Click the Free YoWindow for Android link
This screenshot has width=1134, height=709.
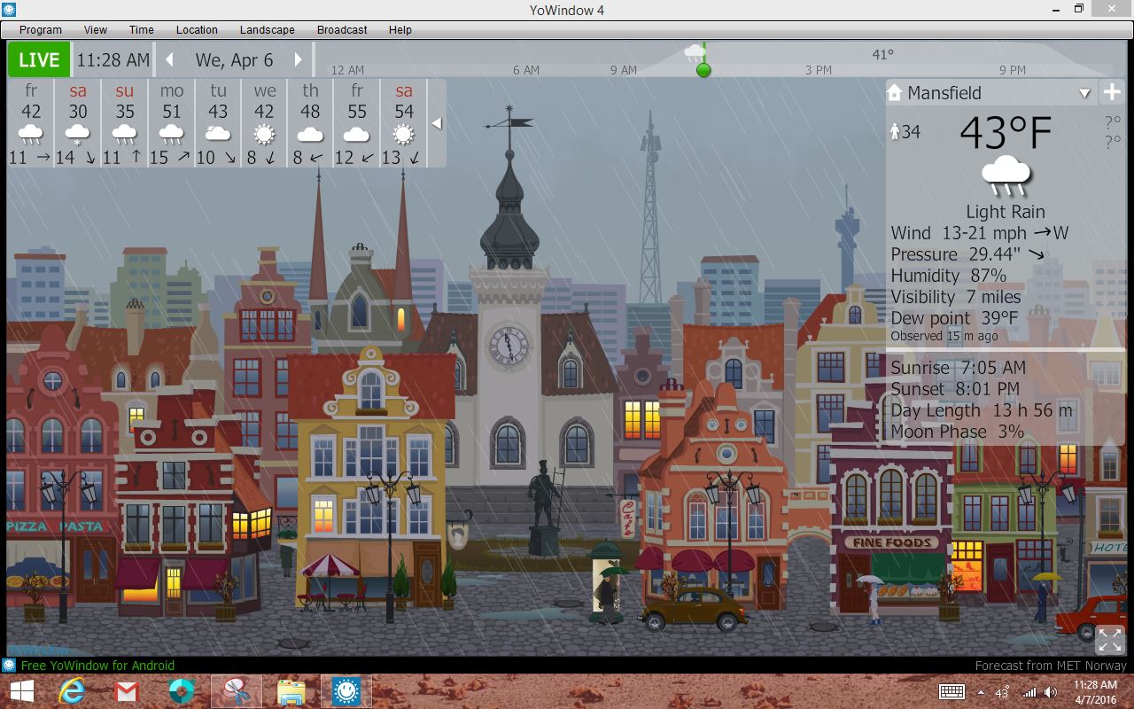[x=97, y=666]
